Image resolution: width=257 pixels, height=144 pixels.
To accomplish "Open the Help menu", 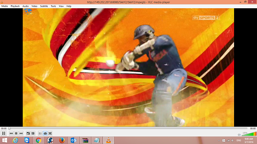I will point(69,6).
